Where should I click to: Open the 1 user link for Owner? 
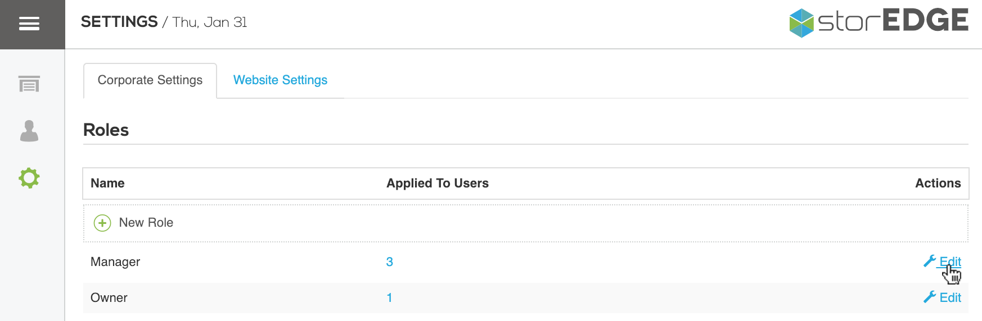pyautogui.click(x=389, y=297)
